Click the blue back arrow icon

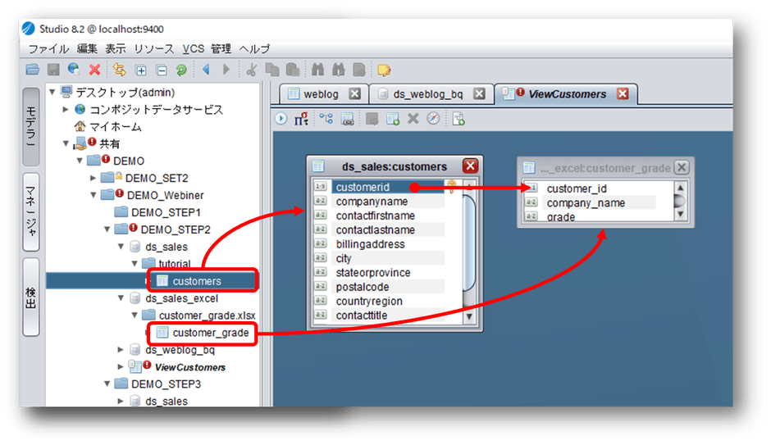(206, 70)
